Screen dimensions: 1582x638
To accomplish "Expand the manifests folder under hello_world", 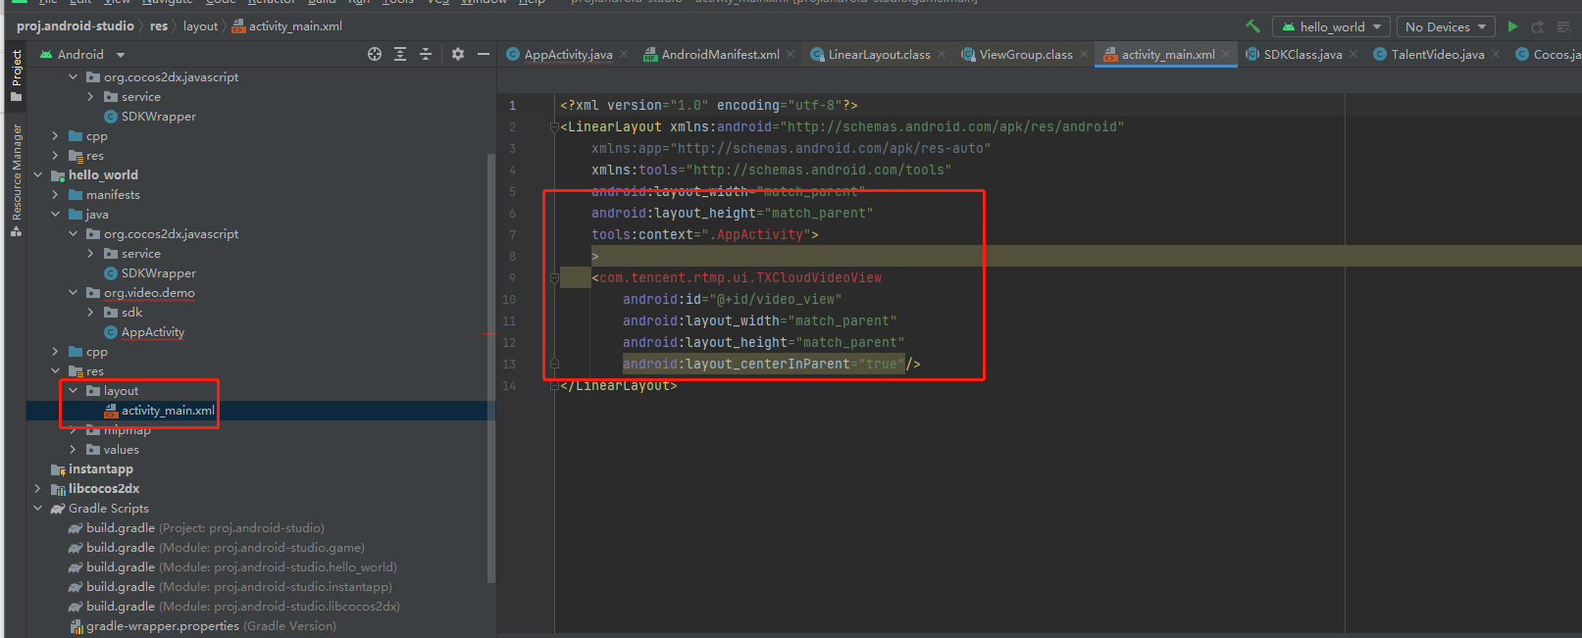I will point(55,195).
